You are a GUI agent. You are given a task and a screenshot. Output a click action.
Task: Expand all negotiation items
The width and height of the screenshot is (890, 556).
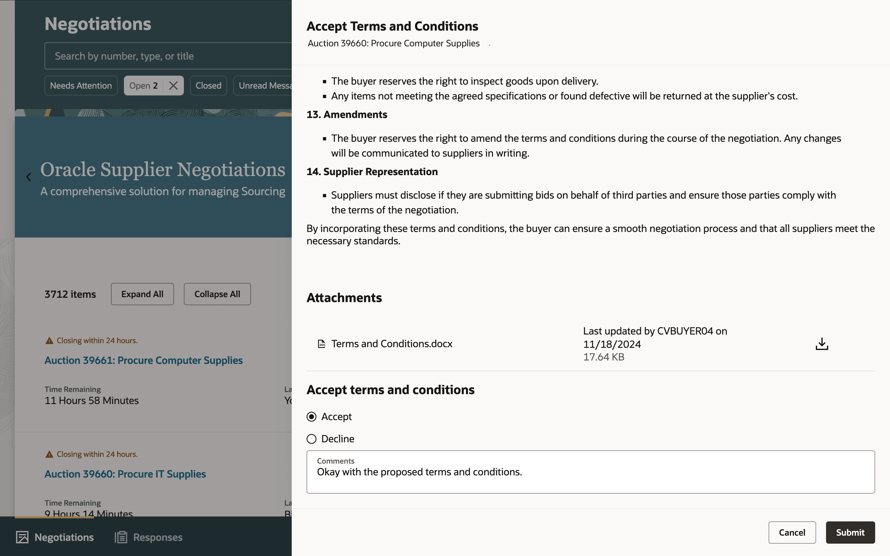coord(142,294)
